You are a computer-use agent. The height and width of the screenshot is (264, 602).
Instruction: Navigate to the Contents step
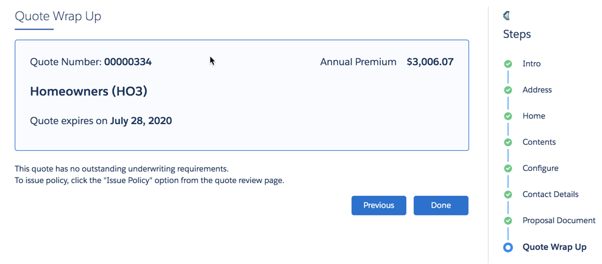click(x=539, y=142)
